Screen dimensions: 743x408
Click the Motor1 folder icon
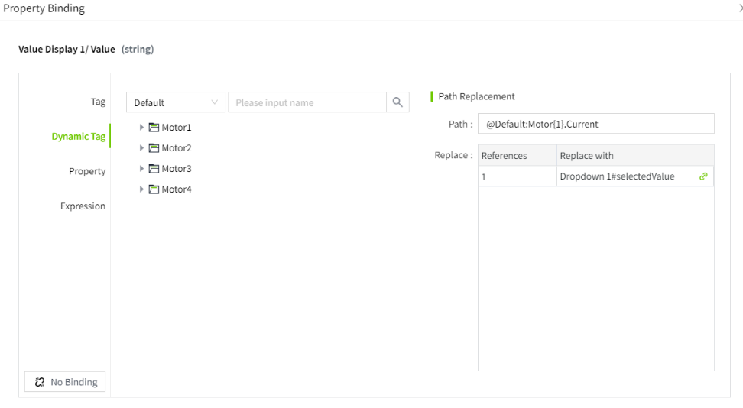(x=154, y=128)
